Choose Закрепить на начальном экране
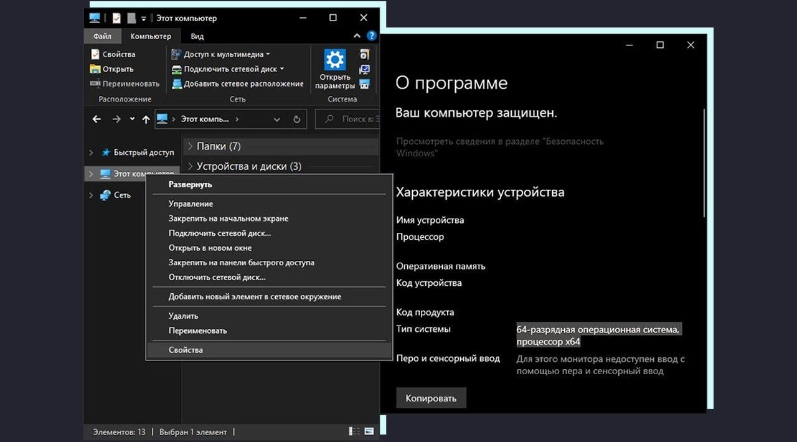The image size is (797, 442). (268, 219)
